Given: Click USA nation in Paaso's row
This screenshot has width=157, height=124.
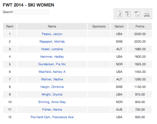Looking at the screenshot, I should coord(119,34).
